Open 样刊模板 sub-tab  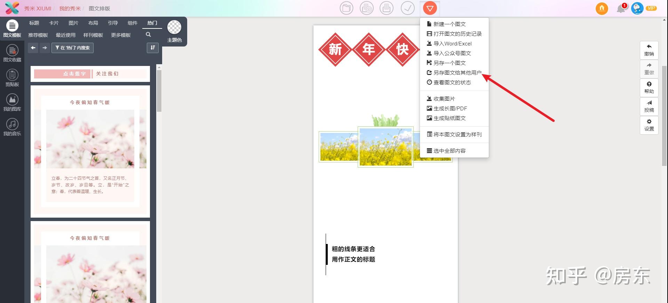[x=93, y=35]
